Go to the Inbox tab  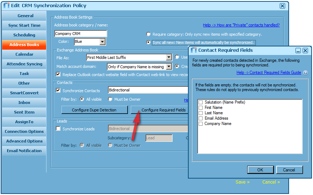click(24, 102)
